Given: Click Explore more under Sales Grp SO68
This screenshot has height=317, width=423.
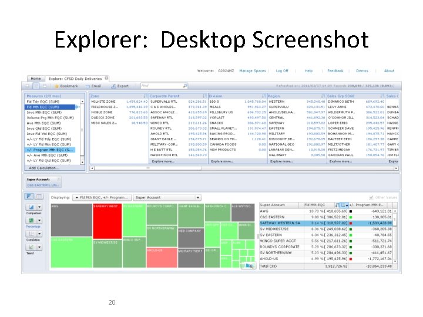Looking at the screenshot, I should [340, 161].
